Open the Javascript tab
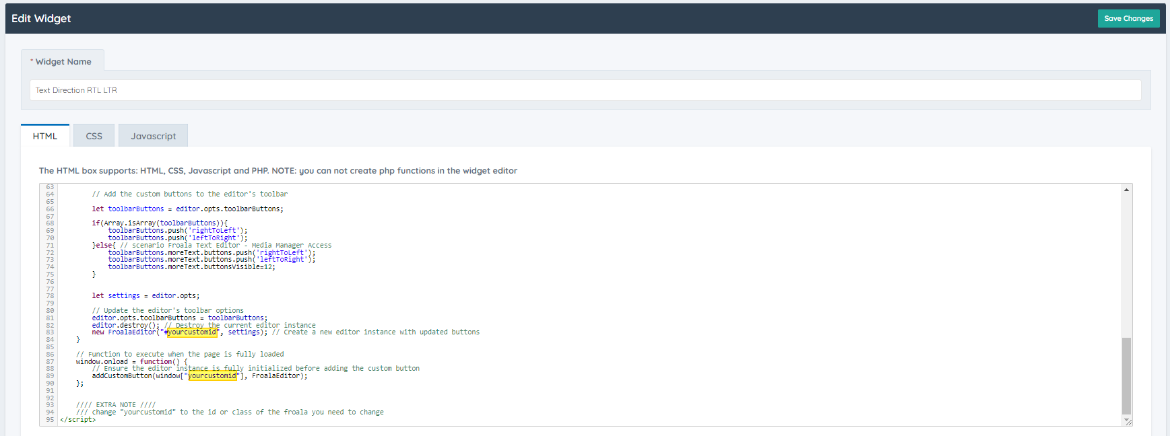 coord(153,136)
